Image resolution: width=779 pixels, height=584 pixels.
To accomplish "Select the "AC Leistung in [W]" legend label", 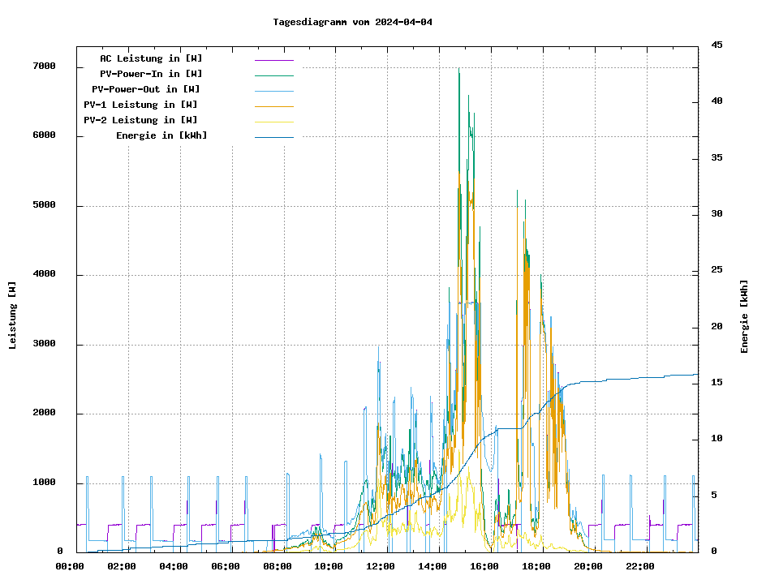I will [x=151, y=58].
